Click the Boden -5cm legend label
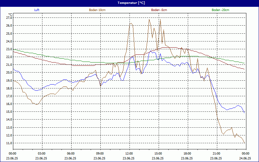This screenshot has width=259, height=162. click(x=159, y=10)
